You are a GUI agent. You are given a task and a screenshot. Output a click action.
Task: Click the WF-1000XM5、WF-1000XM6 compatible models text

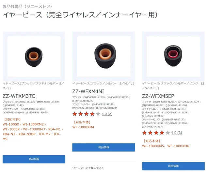[166, 146]
